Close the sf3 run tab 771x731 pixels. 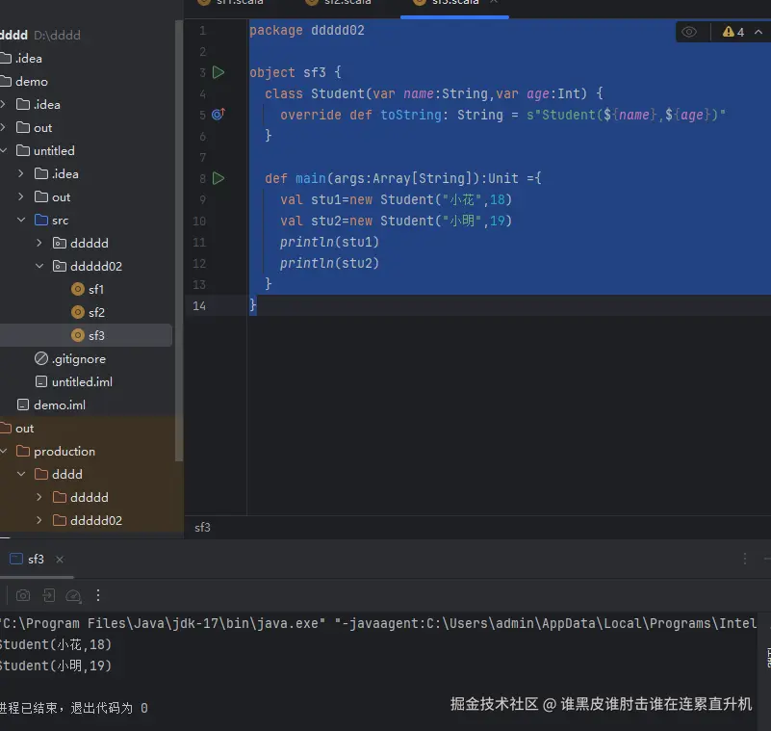(x=60, y=560)
